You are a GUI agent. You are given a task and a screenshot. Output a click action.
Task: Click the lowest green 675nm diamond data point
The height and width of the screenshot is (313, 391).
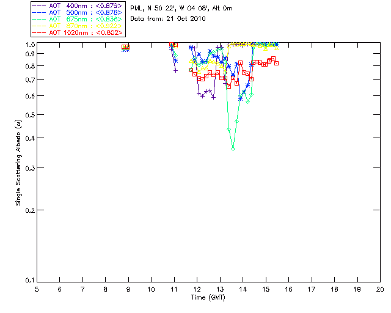click(x=233, y=149)
